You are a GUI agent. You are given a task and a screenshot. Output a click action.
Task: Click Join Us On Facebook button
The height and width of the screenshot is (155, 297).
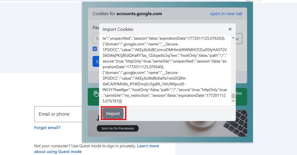click(118, 128)
